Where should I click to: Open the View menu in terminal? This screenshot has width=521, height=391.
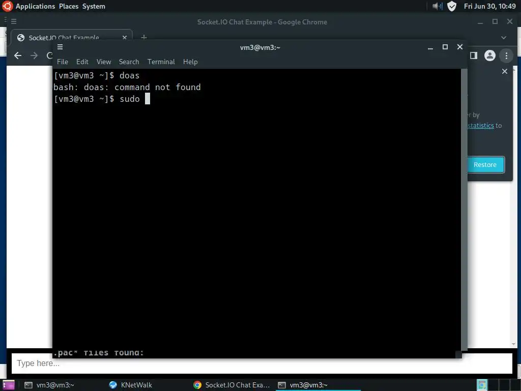click(104, 62)
